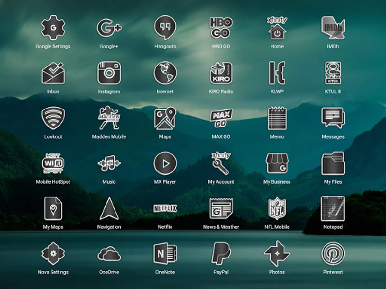
Task: Launch the OneDrive cloud icon
Action: coord(109,254)
